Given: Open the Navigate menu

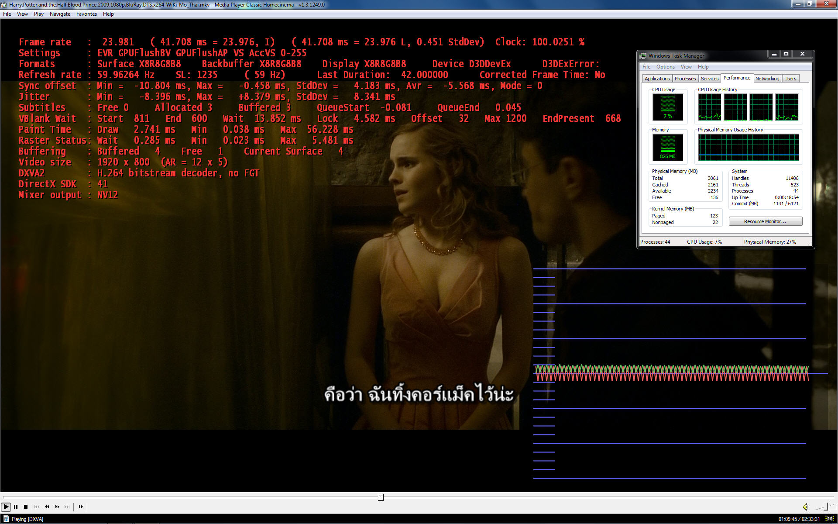Looking at the screenshot, I should [60, 14].
